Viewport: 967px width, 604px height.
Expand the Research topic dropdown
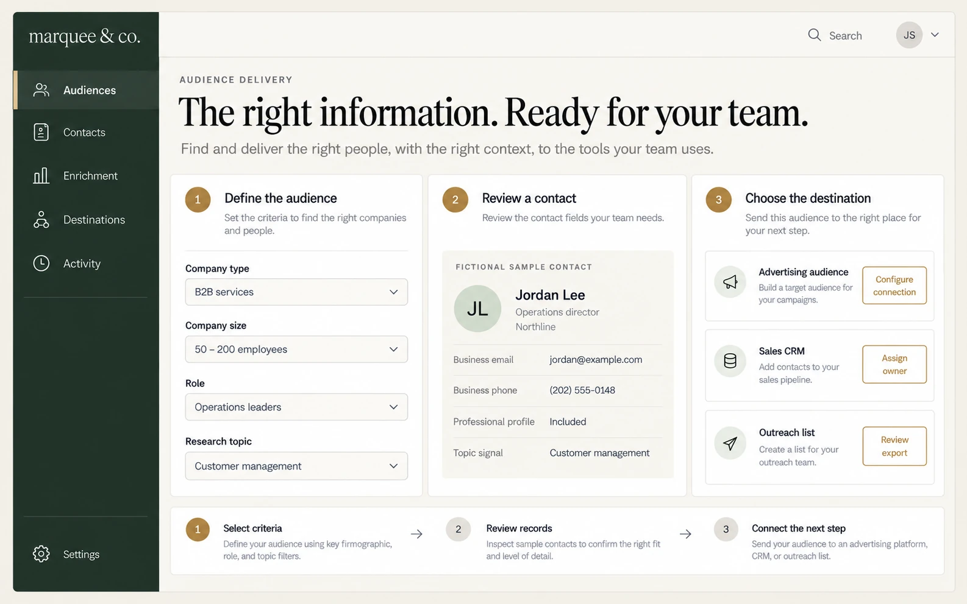(296, 466)
